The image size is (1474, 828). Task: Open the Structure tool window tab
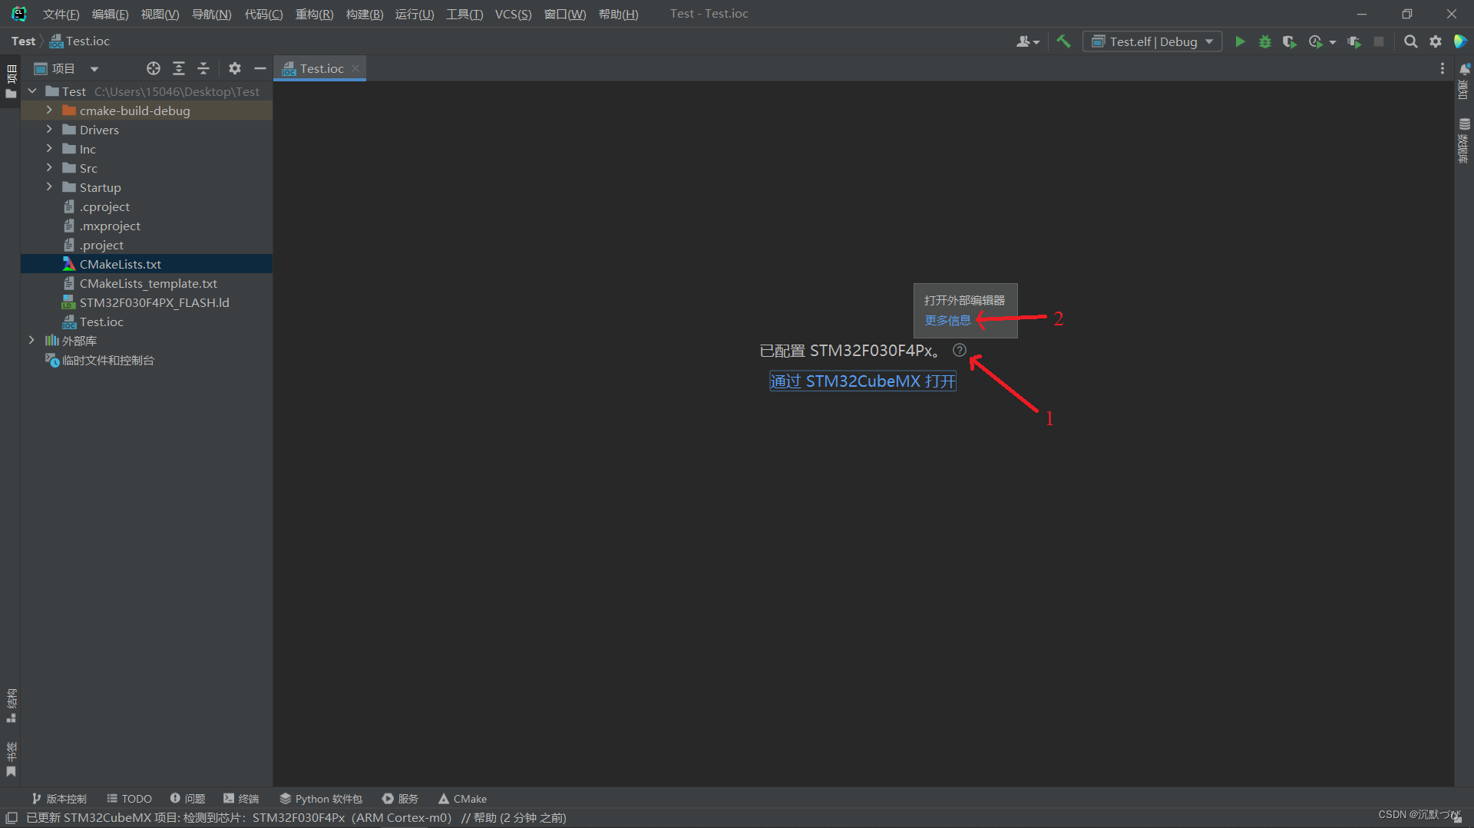(x=11, y=705)
